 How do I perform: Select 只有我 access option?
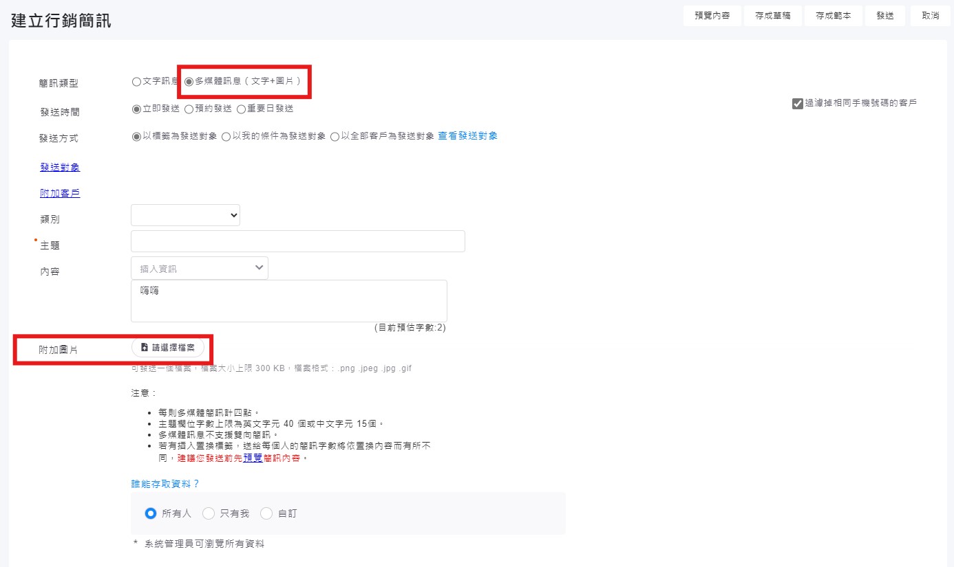click(x=209, y=513)
